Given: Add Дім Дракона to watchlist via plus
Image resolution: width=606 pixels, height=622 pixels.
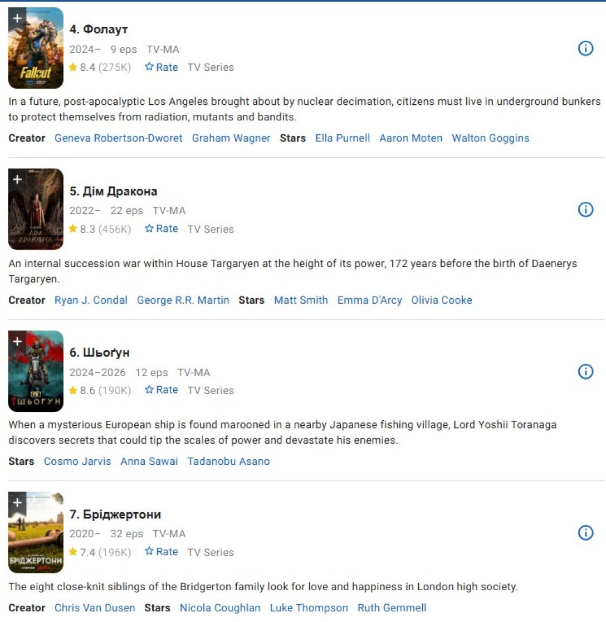Looking at the screenshot, I should click(17, 179).
